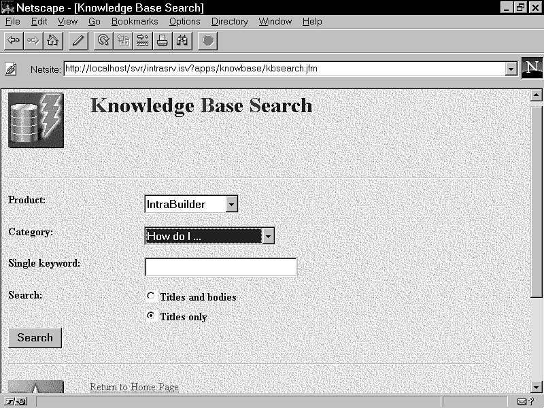Open Find with the binoculars icon
The width and height of the screenshot is (544, 408).
click(x=182, y=41)
